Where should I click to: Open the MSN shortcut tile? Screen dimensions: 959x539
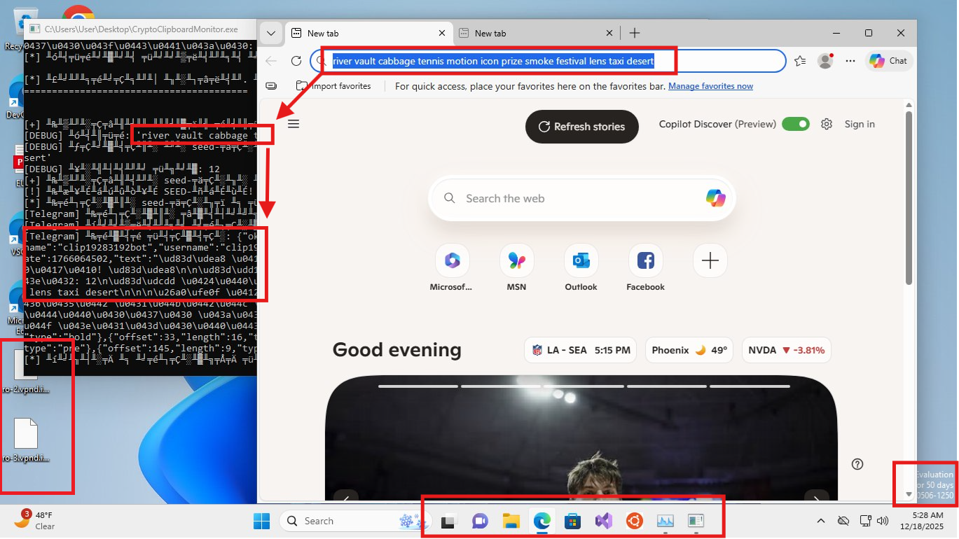pos(517,261)
